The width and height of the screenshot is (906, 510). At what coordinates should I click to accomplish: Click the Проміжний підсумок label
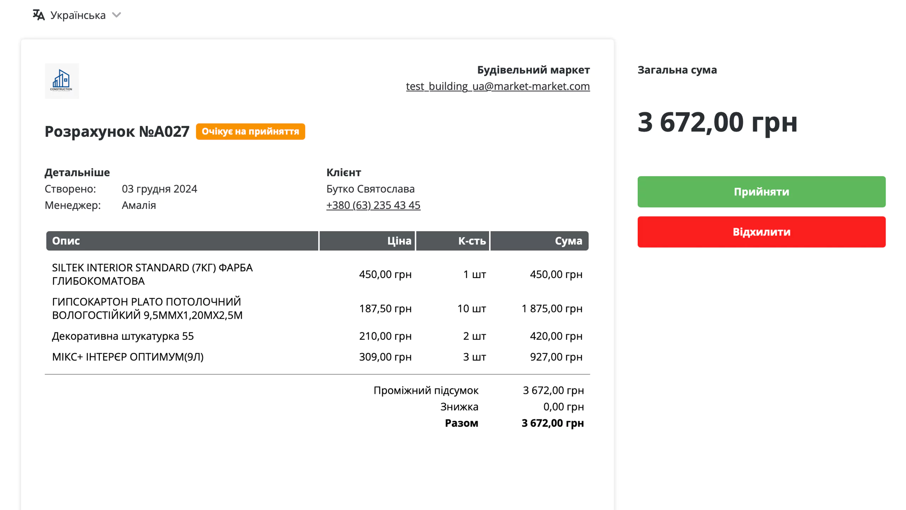coord(426,390)
